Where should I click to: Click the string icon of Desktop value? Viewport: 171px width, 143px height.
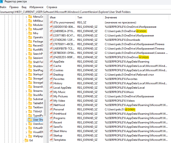[x=51, y=74]
